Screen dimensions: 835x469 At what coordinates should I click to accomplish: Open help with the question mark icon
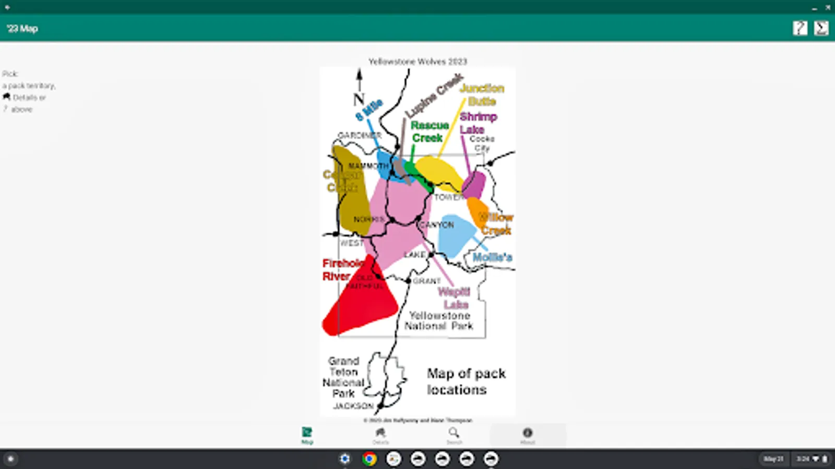(800, 28)
